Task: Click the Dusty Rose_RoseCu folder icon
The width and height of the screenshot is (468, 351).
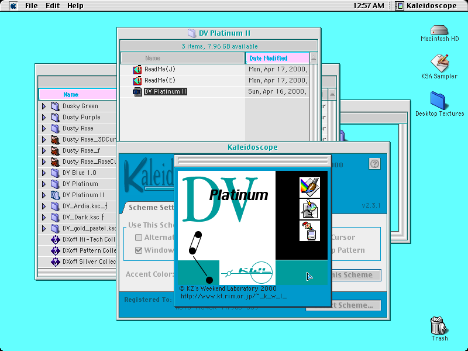Action: 55,162
